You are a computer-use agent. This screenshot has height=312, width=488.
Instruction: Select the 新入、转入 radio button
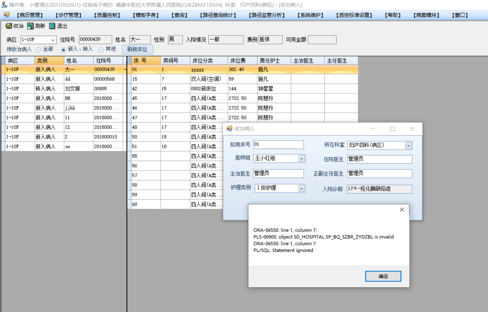point(63,50)
